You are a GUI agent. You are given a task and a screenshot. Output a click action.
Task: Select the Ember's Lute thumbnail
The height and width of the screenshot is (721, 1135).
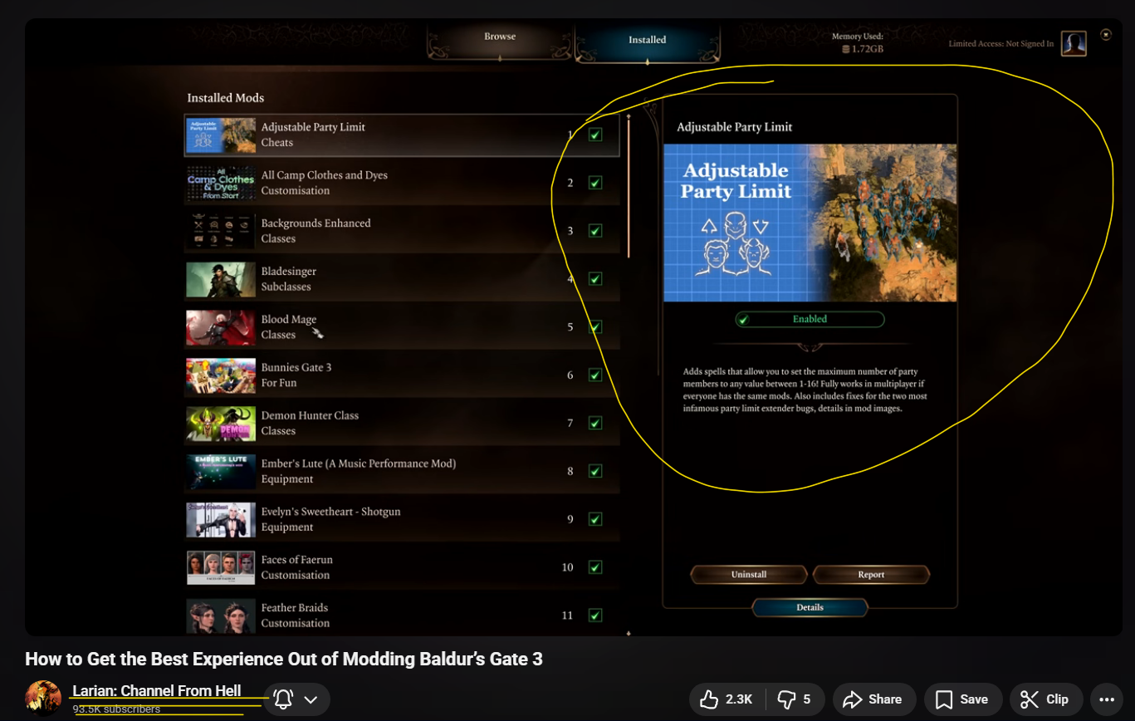(221, 472)
